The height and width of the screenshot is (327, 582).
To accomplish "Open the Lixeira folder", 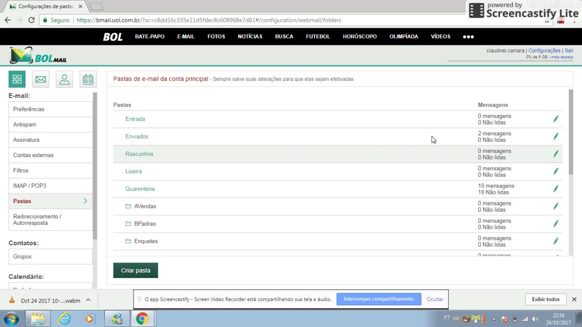I will [134, 171].
